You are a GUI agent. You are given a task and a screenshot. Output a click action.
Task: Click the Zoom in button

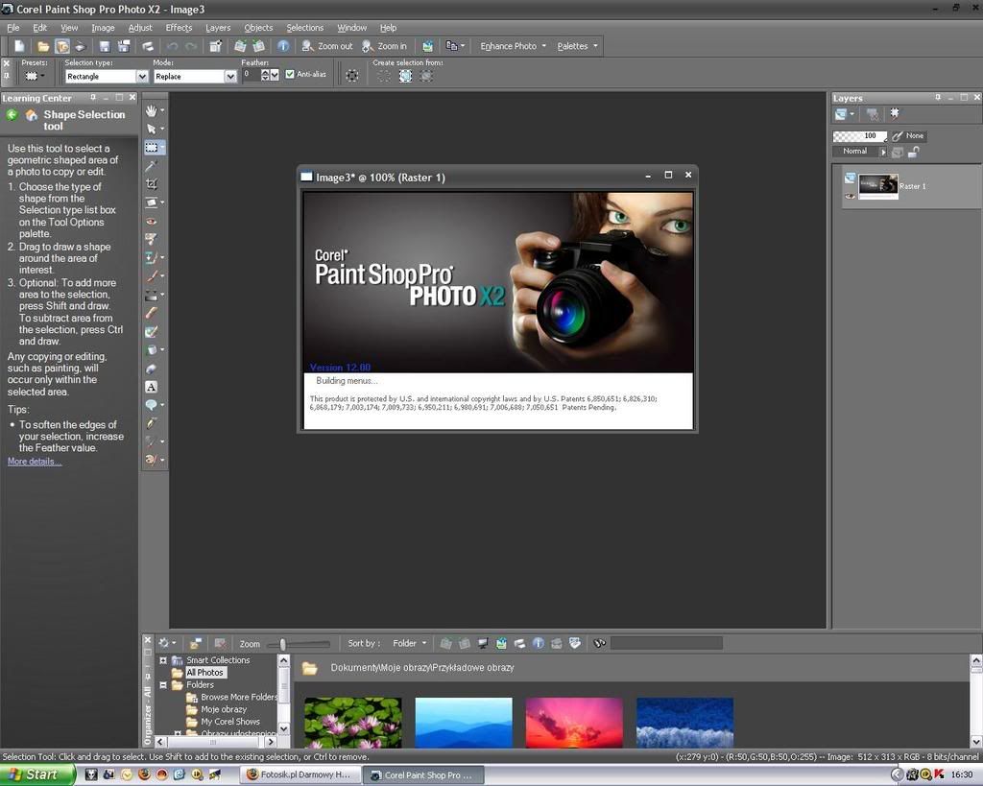tap(384, 46)
